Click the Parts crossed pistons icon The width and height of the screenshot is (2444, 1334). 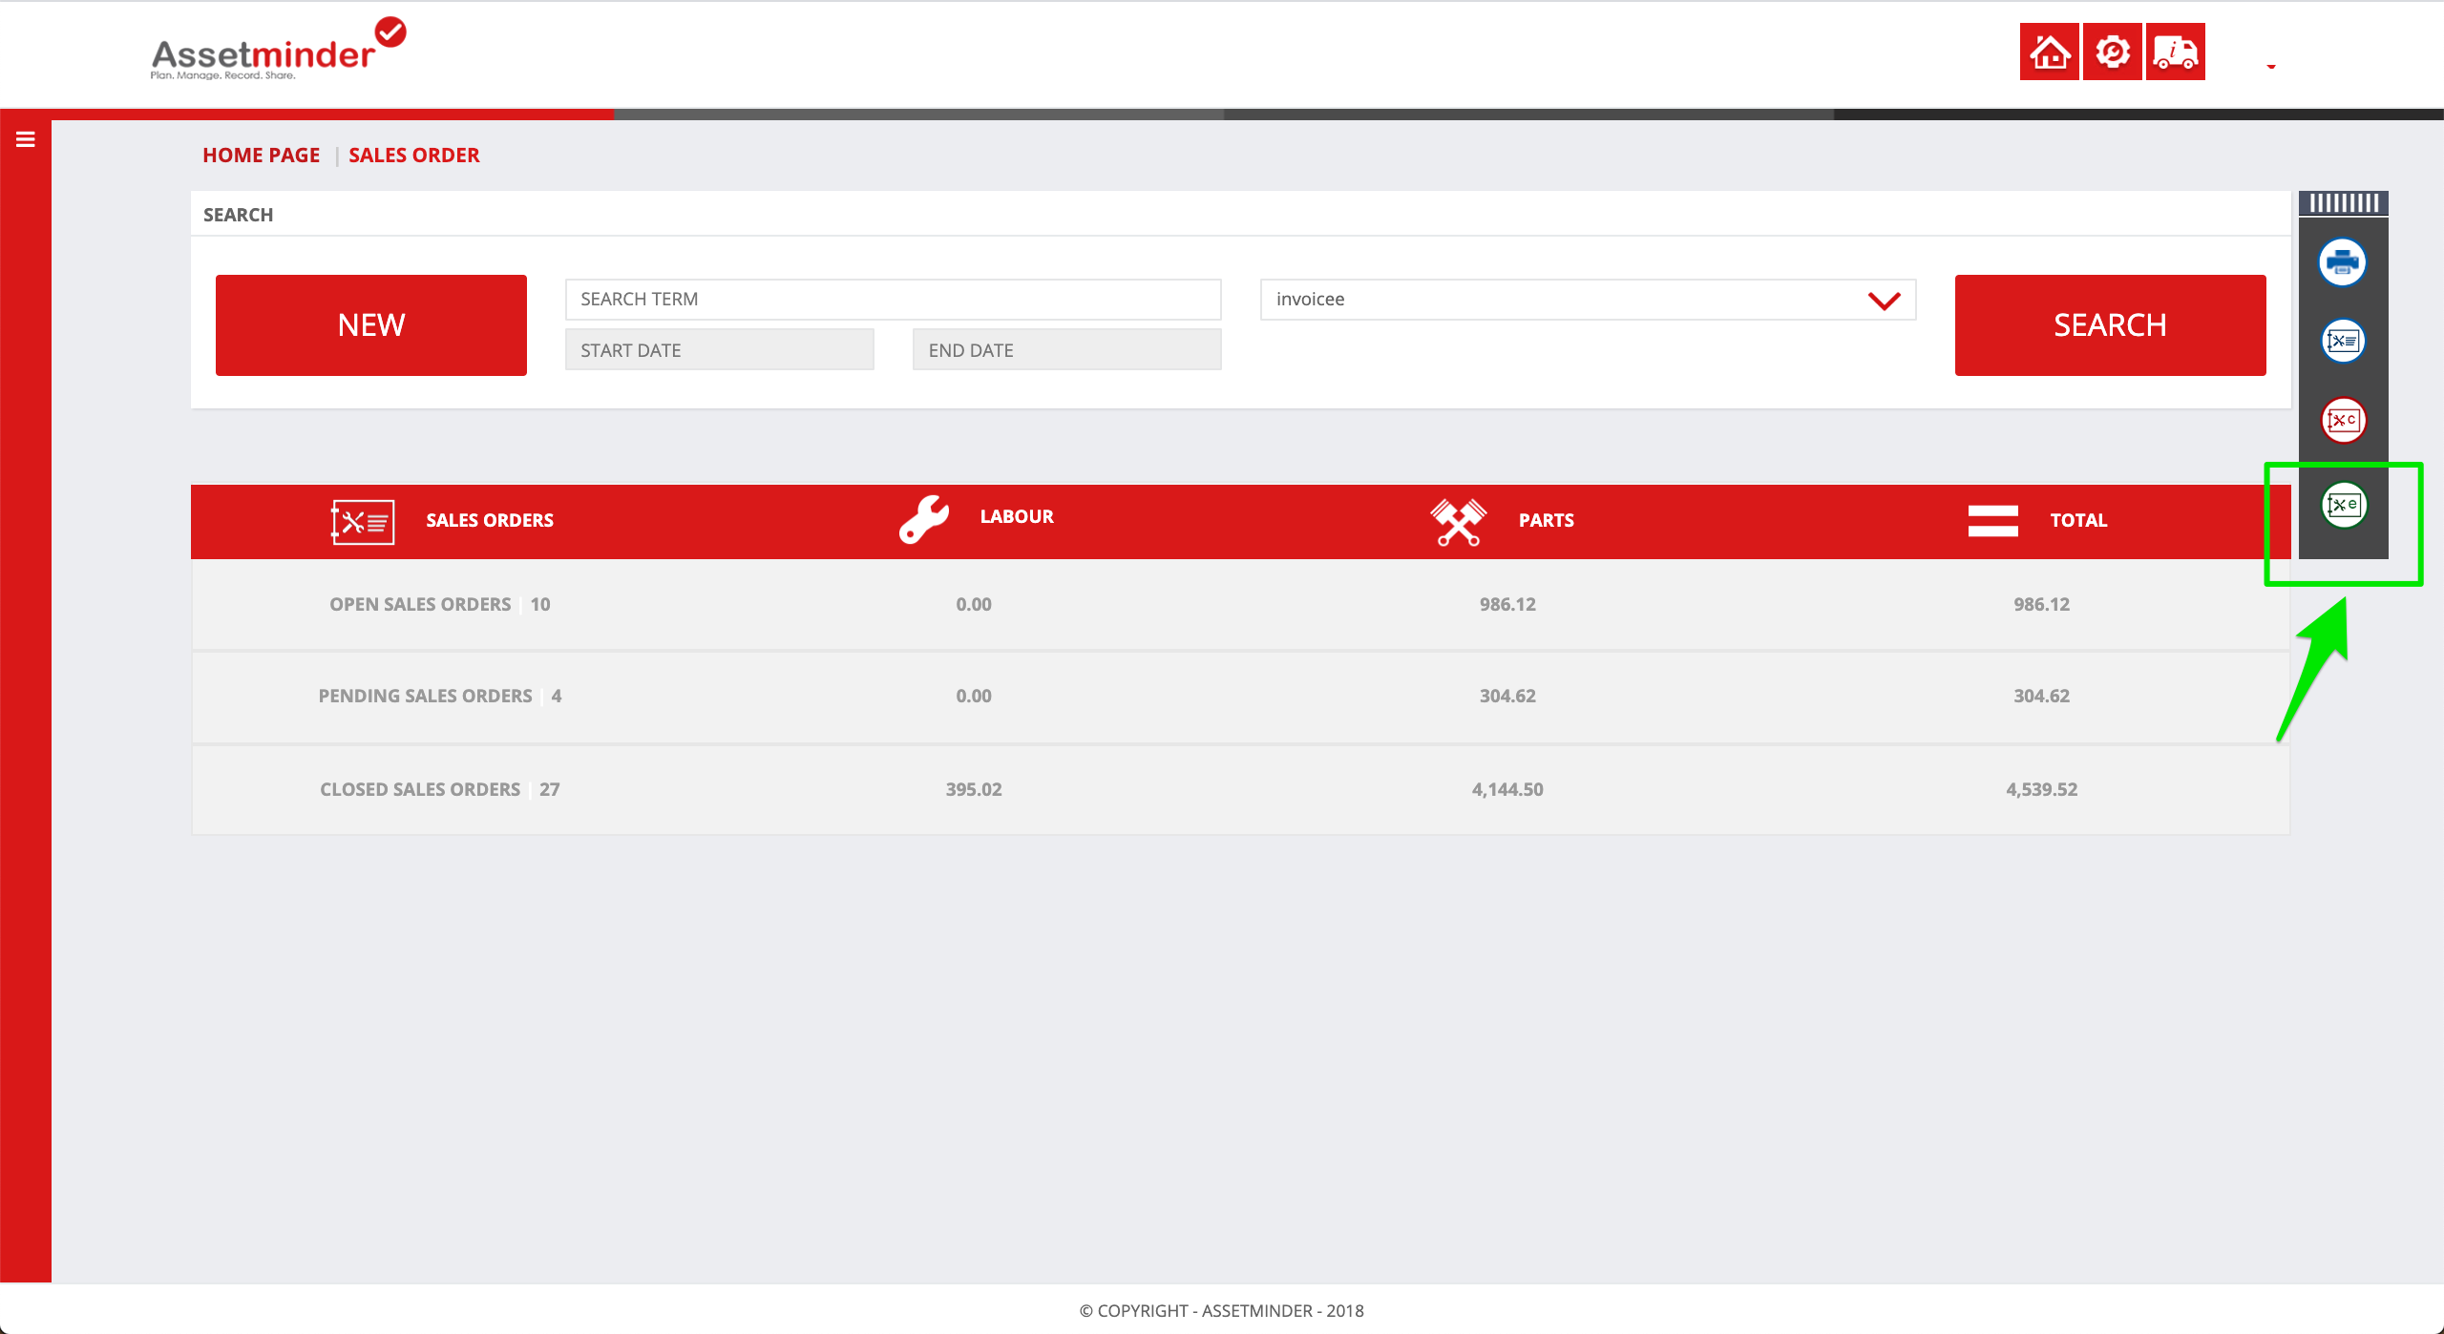click(1458, 522)
